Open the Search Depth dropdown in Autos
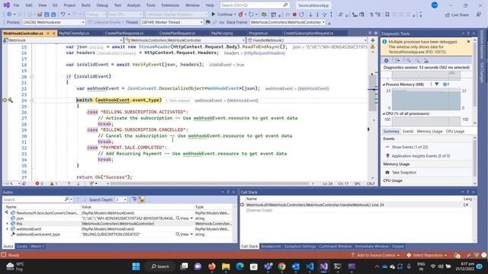This screenshot has width=488, height=274. pos(121,199)
